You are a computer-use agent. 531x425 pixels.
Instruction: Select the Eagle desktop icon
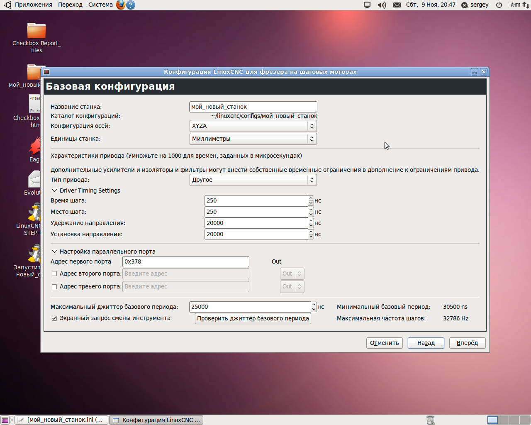35,150
